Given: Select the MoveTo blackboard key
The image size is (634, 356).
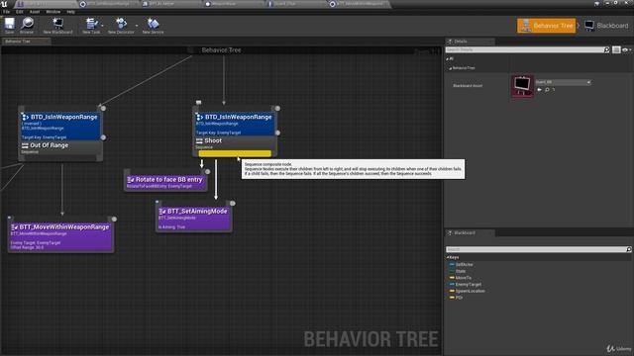Looking at the screenshot, I should [x=463, y=278].
